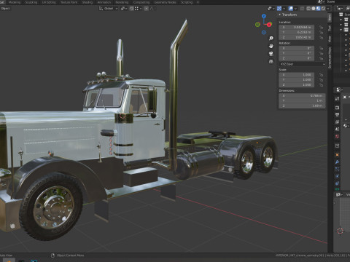Open the Object properties orange icon
Viewport: 350px width, 262px height.
[x=337, y=154]
